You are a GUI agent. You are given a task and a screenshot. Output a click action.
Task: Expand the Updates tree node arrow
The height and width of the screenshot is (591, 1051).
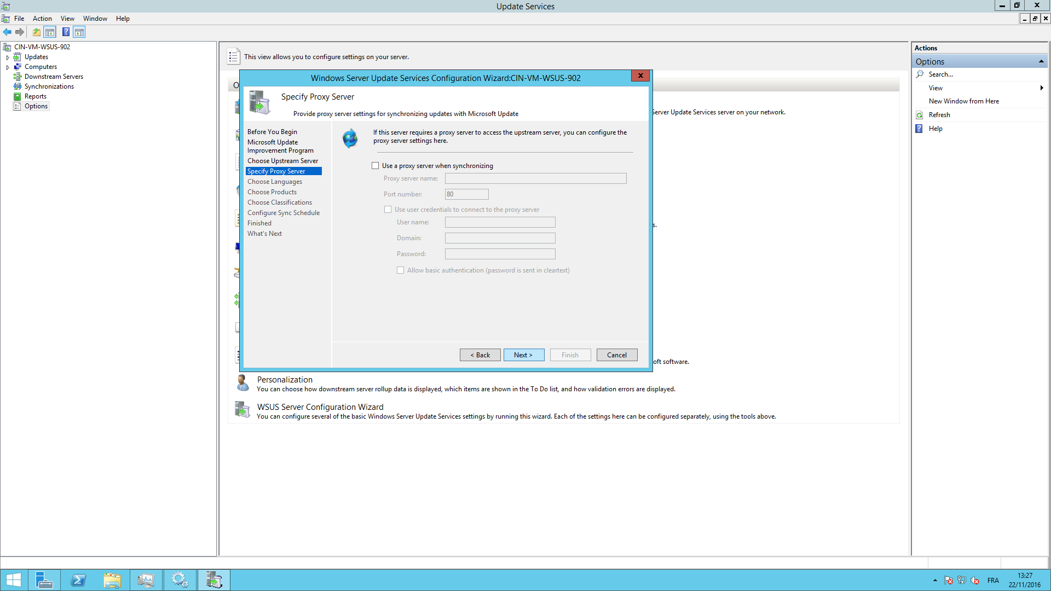(8, 57)
